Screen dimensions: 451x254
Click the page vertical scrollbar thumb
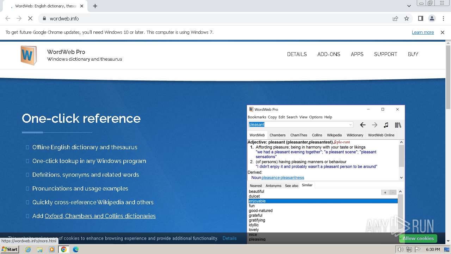click(448, 77)
